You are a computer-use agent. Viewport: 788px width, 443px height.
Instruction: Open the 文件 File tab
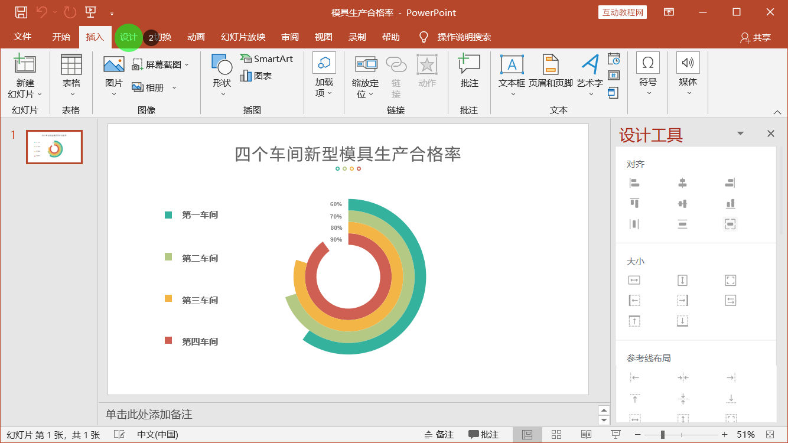(22, 37)
